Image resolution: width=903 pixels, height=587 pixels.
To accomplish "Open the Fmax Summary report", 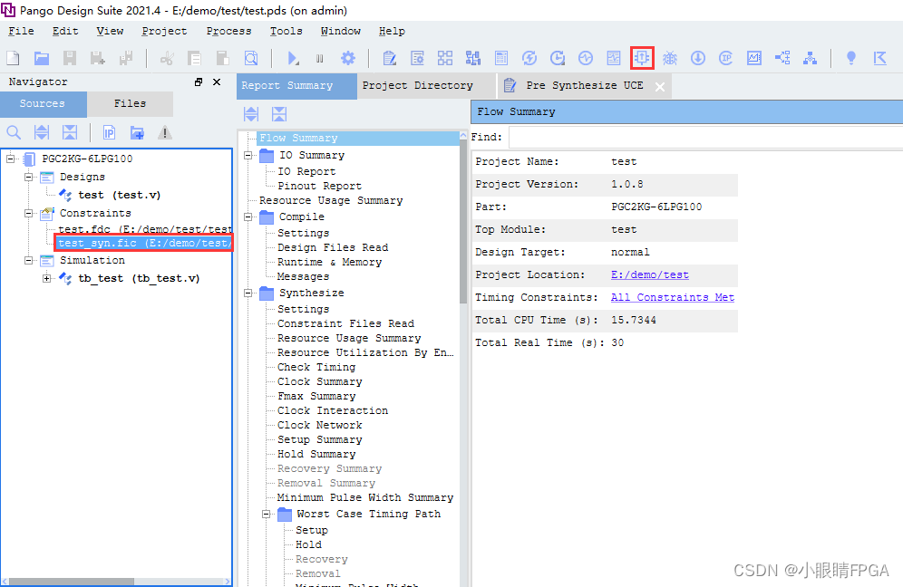I will tap(316, 397).
